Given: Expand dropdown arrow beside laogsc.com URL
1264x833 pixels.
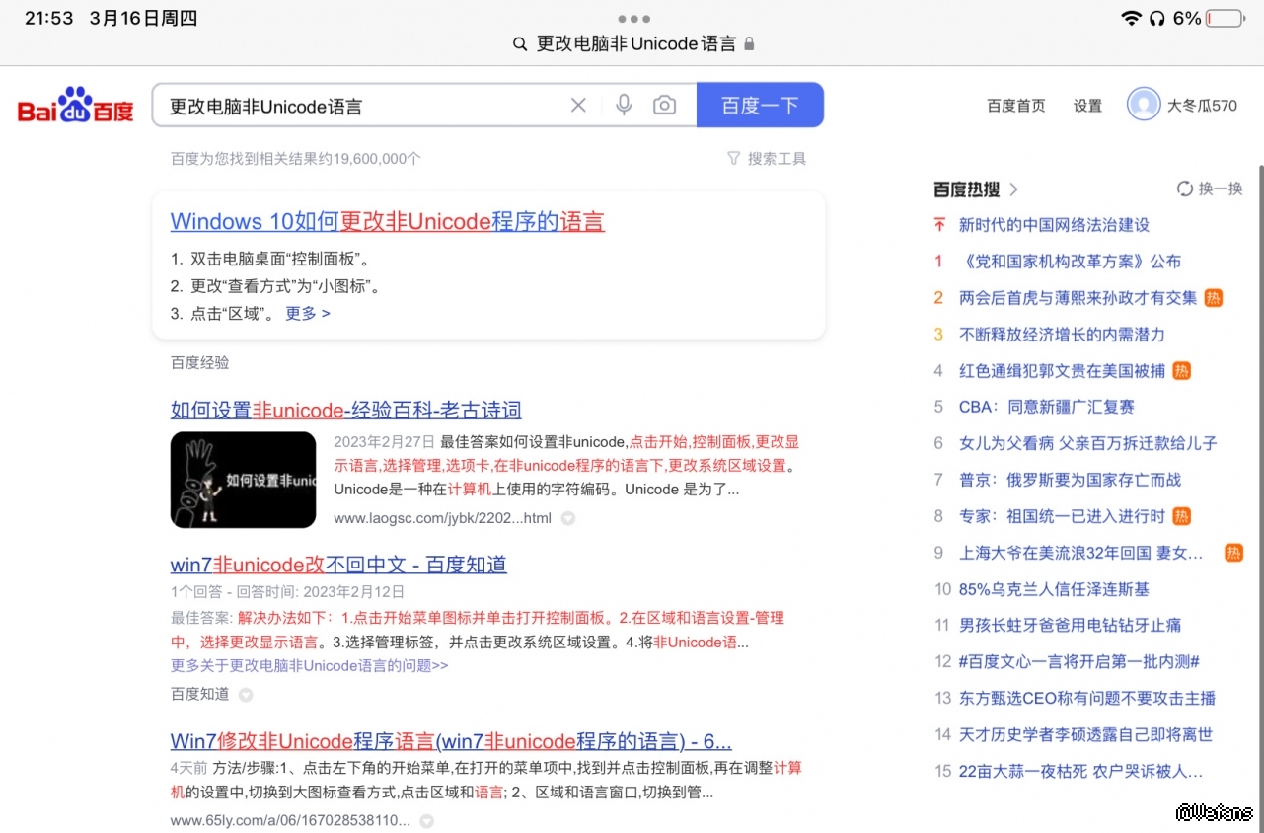Looking at the screenshot, I should point(568,518).
